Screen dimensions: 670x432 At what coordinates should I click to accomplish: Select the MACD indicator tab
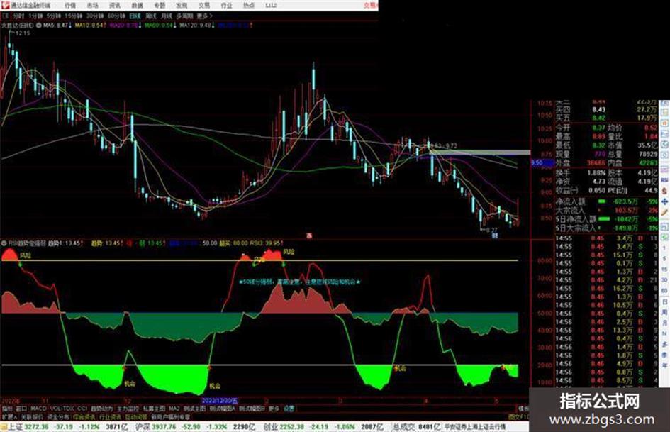point(38,409)
